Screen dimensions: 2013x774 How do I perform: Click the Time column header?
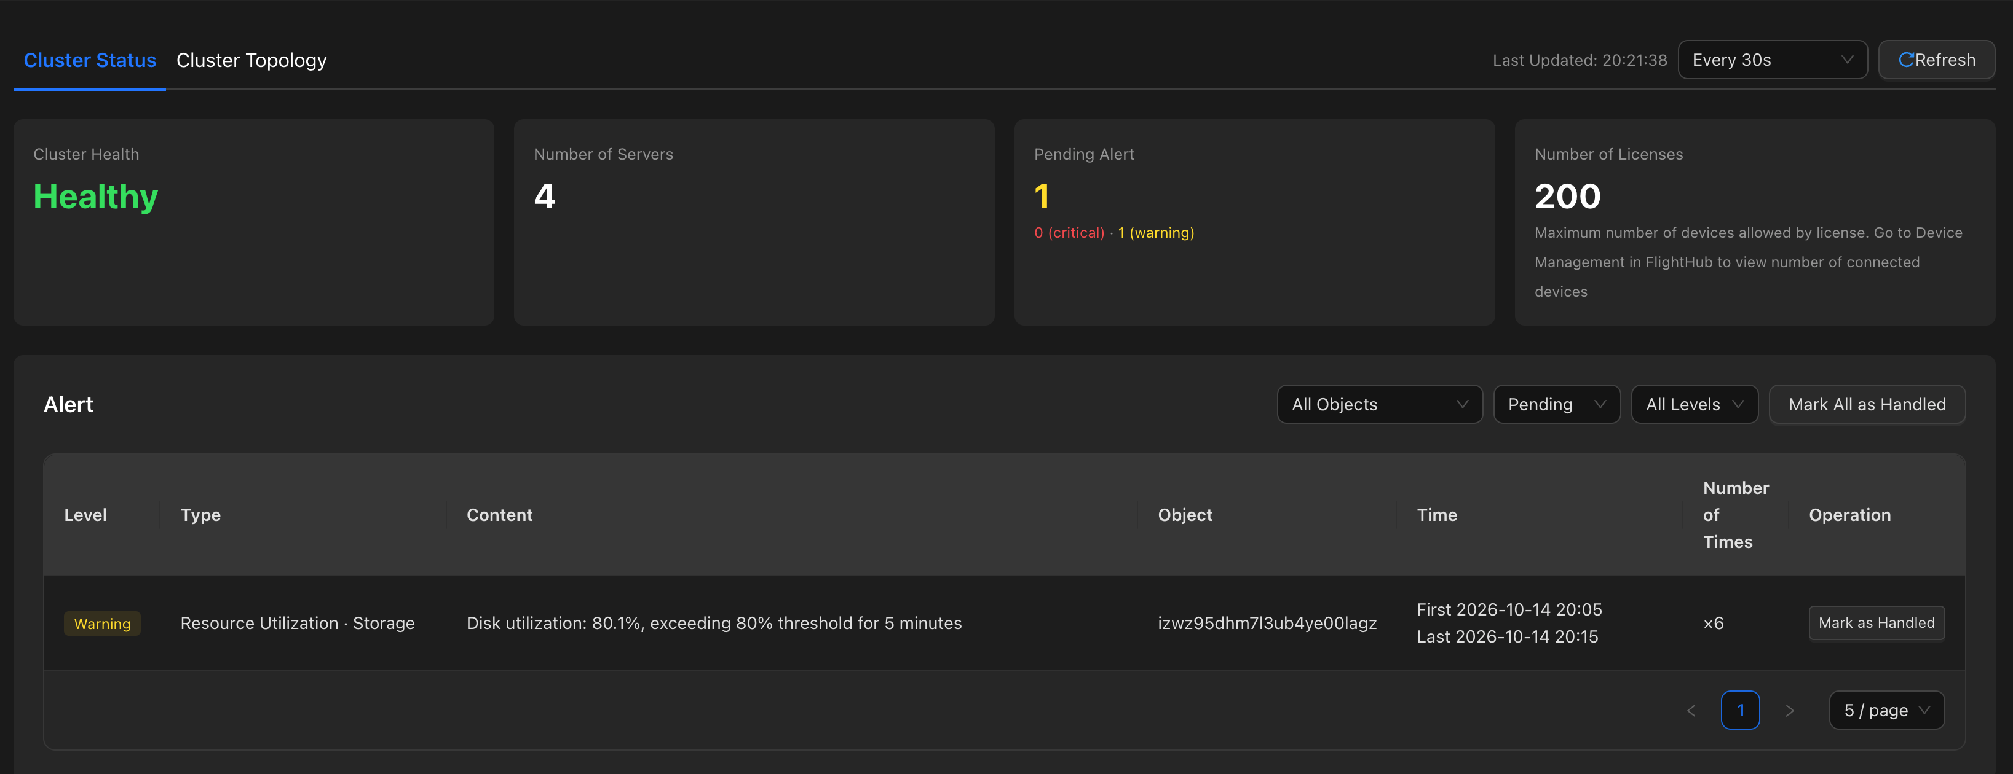1437,515
